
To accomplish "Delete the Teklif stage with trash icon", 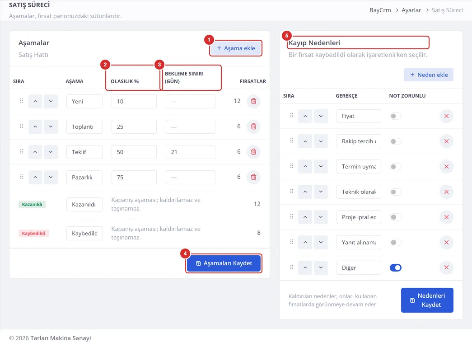I will pos(253,152).
